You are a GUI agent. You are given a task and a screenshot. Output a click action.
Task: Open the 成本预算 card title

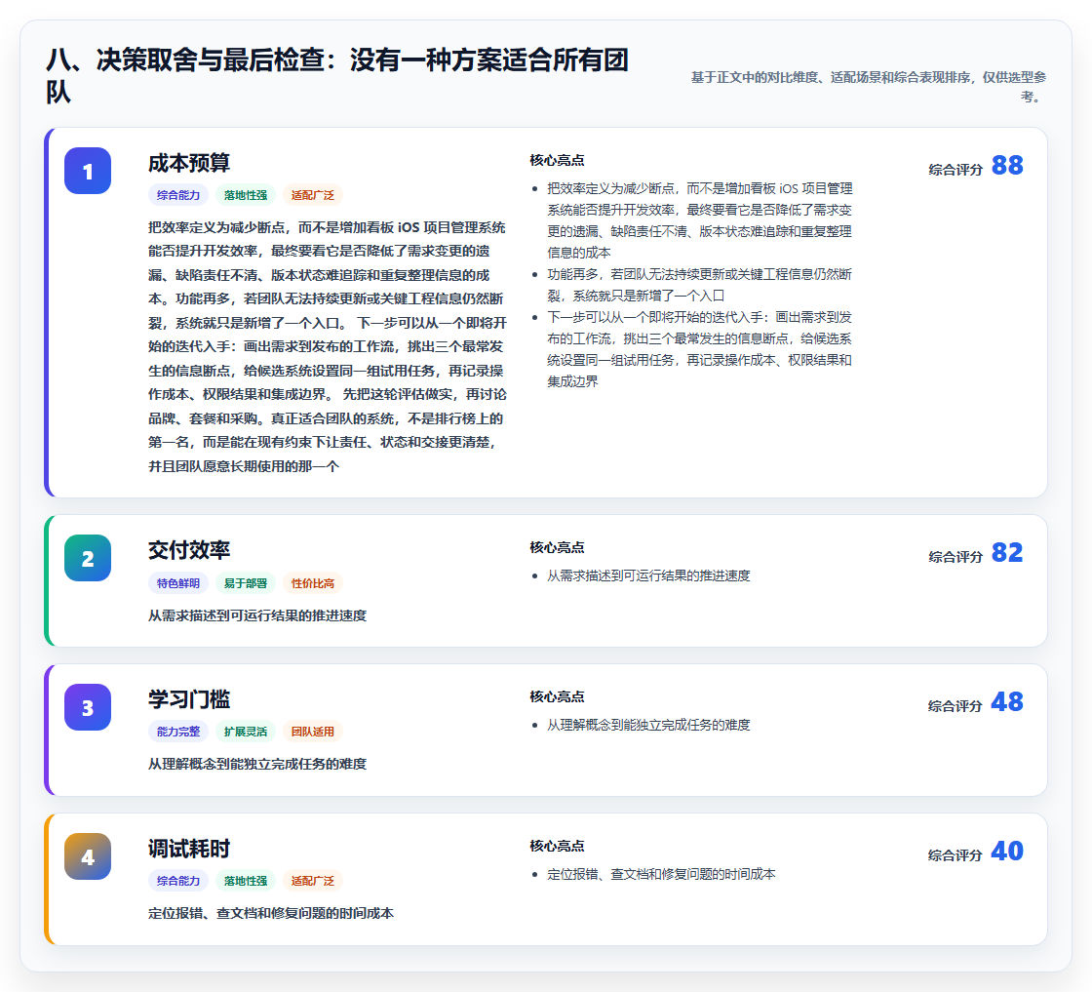[189, 163]
